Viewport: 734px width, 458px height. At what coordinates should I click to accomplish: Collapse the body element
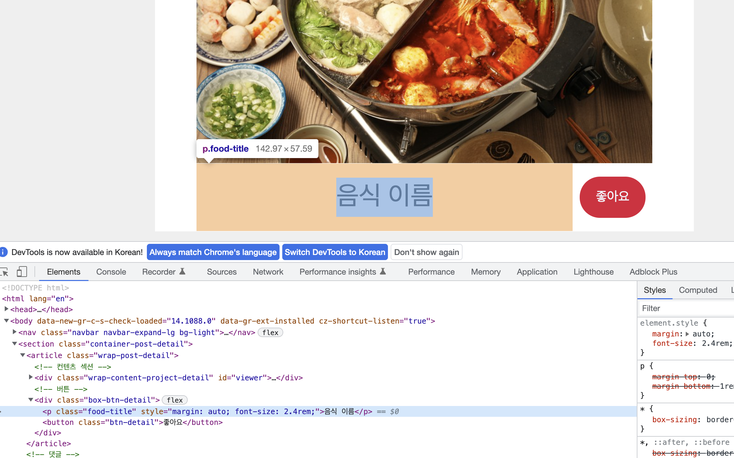pos(6,321)
